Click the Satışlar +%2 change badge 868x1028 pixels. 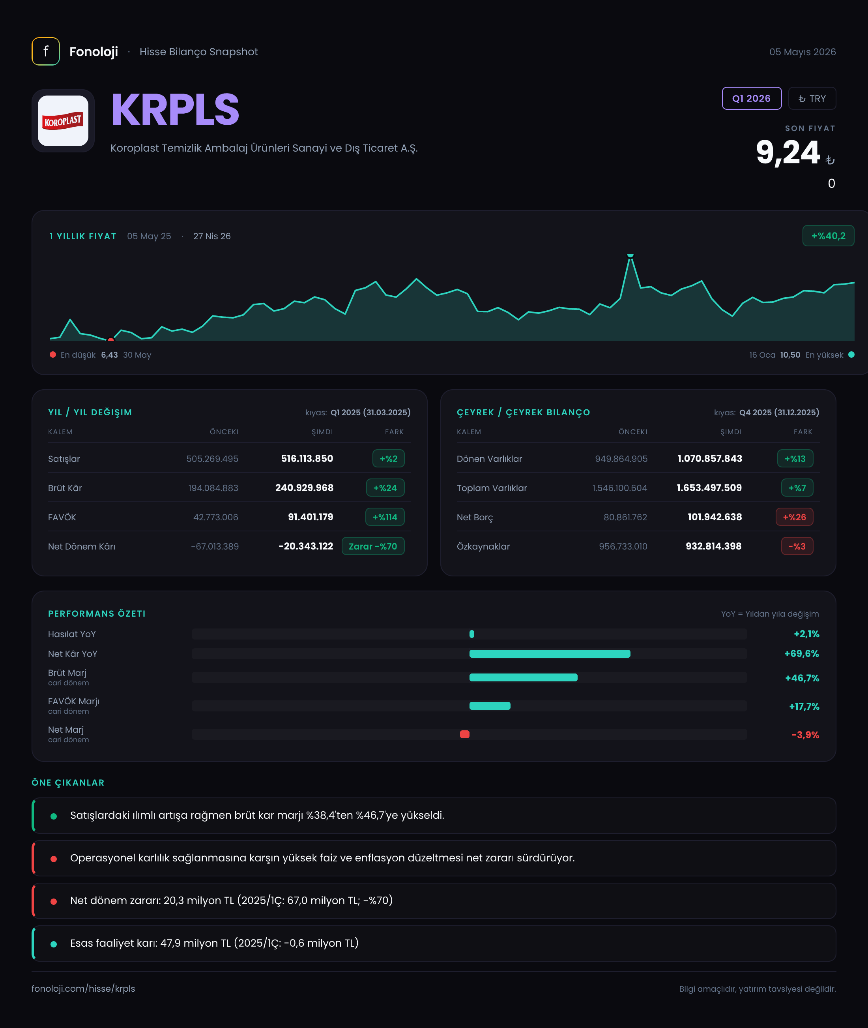click(x=388, y=458)
